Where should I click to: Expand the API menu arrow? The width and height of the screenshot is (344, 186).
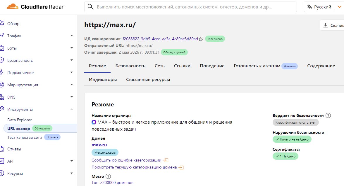tap(71, 161)
